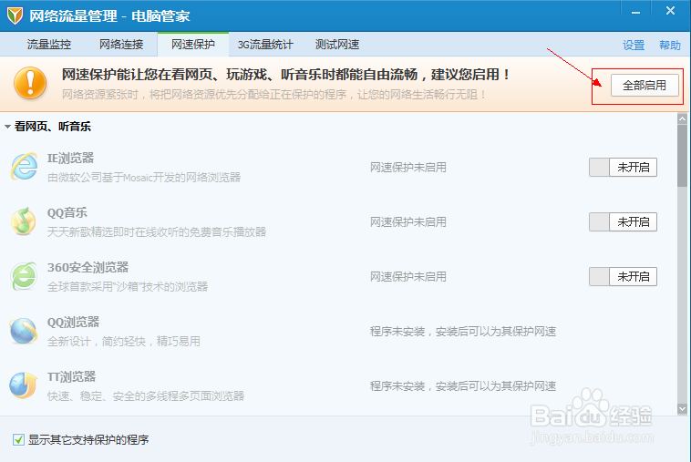The image size is (691, 462).
Task: Collapse the 看网页、听音乐 section
Action: tap(7, 127)
